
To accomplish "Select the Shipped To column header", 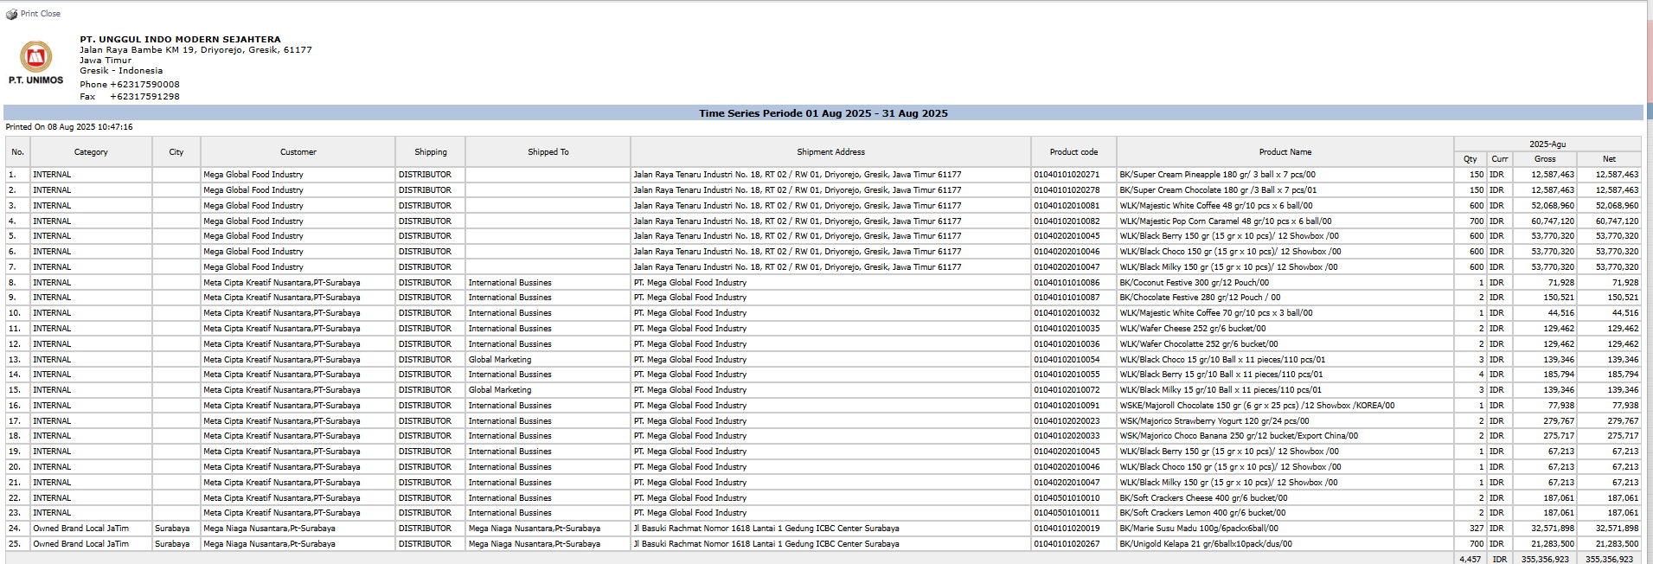I will pyautogui.click(x=548, y=152).
